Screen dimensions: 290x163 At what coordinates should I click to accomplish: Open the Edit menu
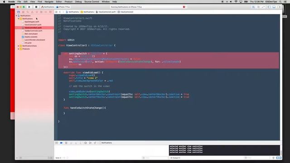[x=25, y=2]
